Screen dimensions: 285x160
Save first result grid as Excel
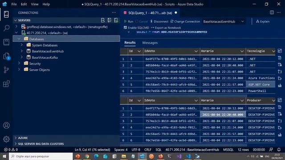coord(280,64)
